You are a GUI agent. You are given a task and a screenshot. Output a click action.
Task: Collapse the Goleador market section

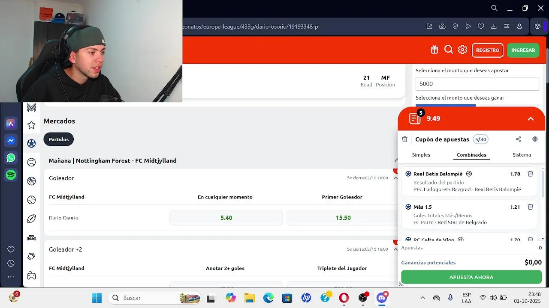click(395, 178)
